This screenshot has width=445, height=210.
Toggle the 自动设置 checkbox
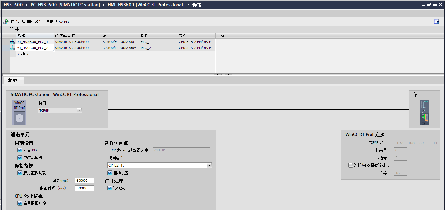click(x=110, y=173)
